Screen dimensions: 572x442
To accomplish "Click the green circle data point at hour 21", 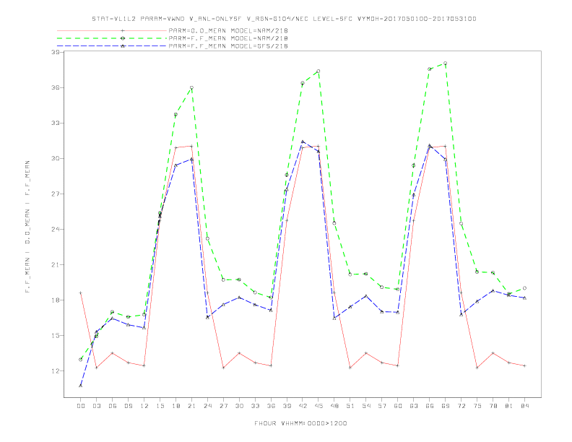I will pyautogui.click(x=191, y=88).
